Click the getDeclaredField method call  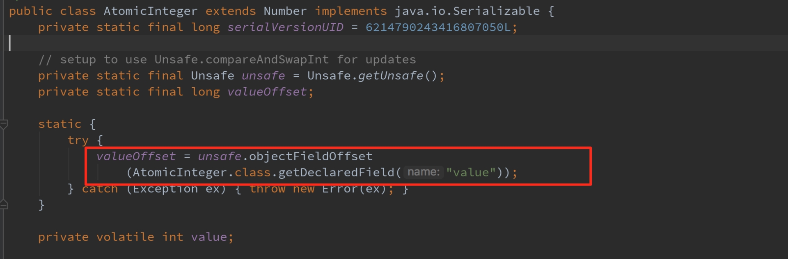pos(336,173)
